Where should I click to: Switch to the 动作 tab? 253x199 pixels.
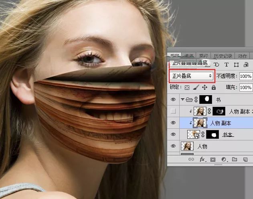(242, 56)
